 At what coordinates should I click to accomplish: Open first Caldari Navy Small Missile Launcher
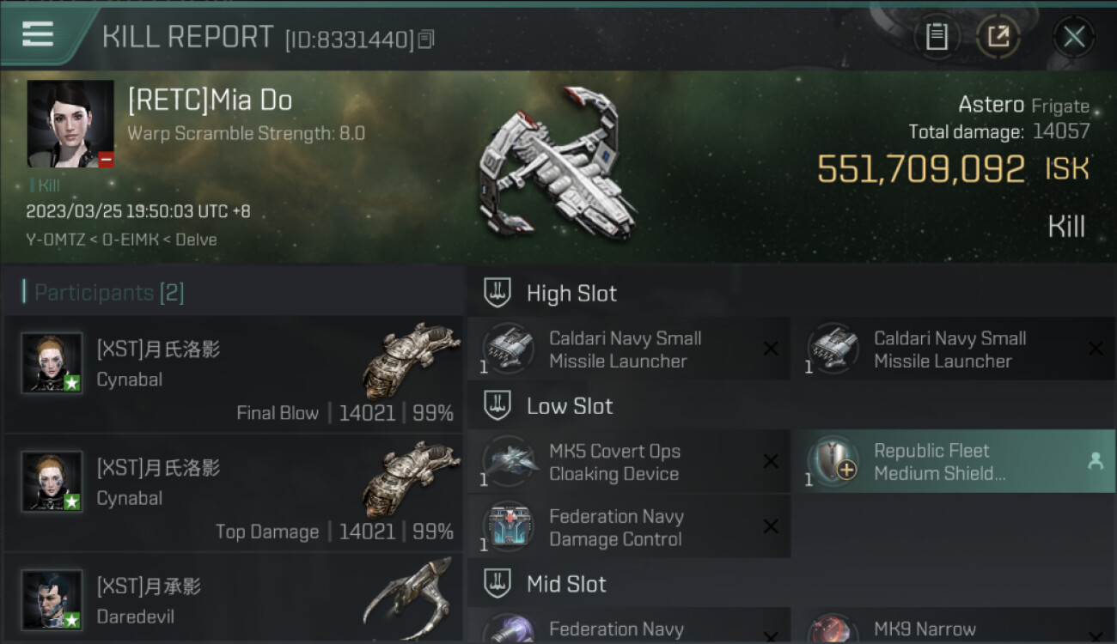tap(629, 349)
